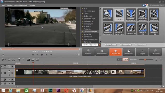Pick the Отражение - калейдоскоп effect

(x=154, y=15)
